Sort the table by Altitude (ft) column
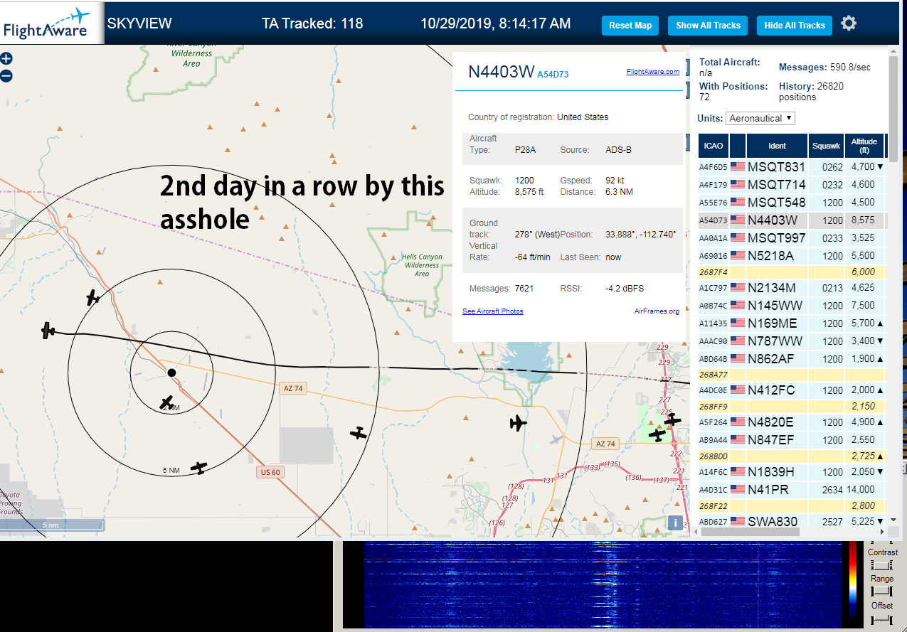The image size is (907, 632). pyautogui.click(x=864, y=146)
